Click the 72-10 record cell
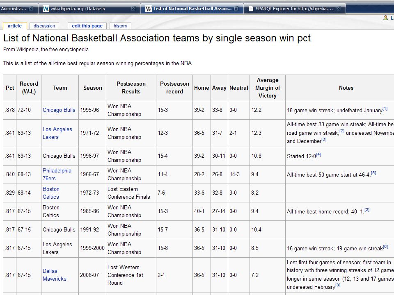 click(29, 110)
